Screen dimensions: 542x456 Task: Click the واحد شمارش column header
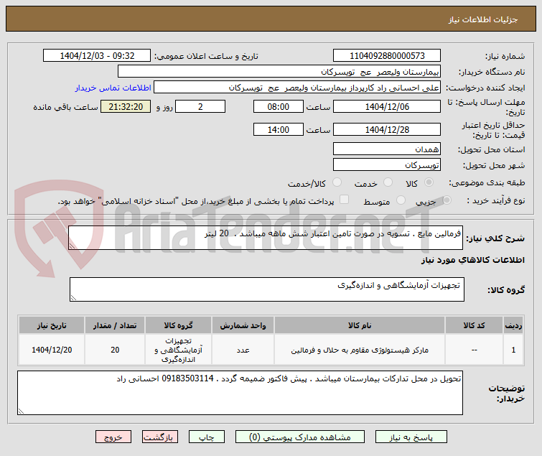[243, 325]
